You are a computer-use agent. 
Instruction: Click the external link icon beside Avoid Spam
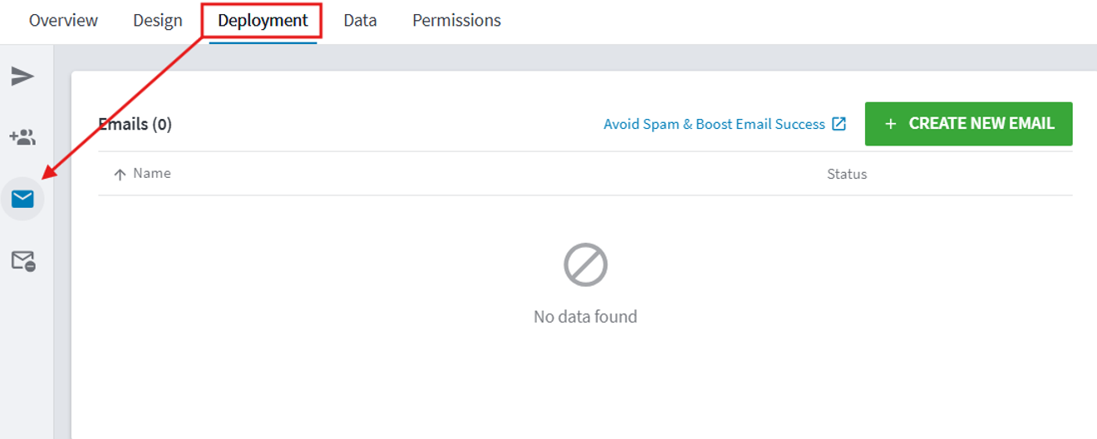(839, 124)
